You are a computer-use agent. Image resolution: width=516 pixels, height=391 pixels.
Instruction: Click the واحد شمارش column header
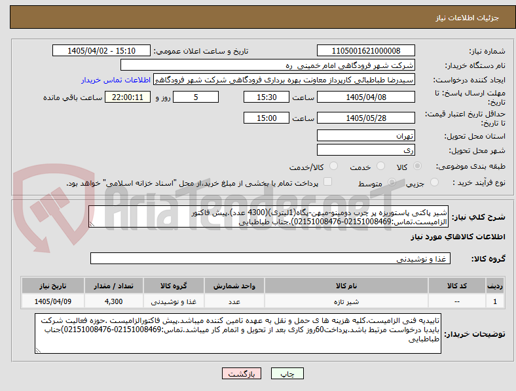(234, 286)
